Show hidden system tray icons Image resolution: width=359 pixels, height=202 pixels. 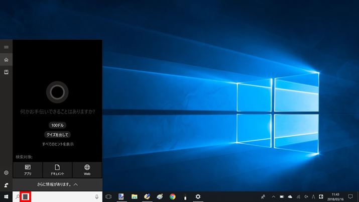click(x=273, y=197)
